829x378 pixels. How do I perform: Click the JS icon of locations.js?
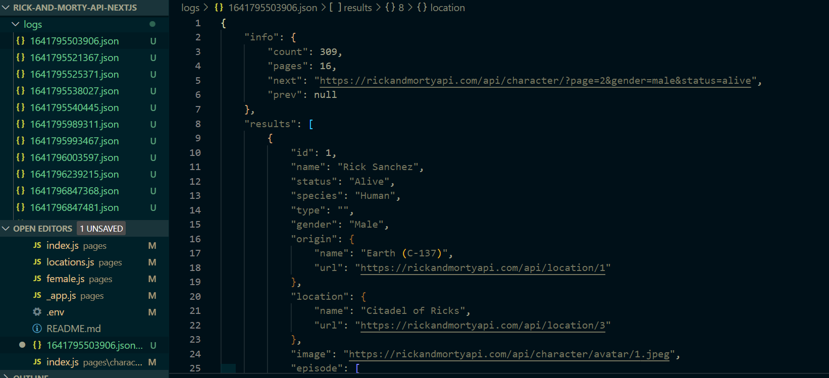[37, 262]
